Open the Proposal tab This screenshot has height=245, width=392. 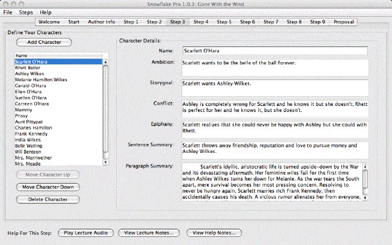pyautogui.click(x=344, y=22)
